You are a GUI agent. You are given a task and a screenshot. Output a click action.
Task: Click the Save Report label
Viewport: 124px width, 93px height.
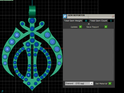coord(95,27)
